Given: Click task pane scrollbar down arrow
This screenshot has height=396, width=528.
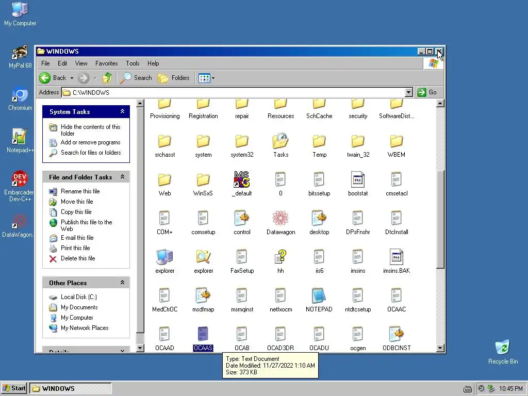Looking at the screenshot, I should point(140,348).
